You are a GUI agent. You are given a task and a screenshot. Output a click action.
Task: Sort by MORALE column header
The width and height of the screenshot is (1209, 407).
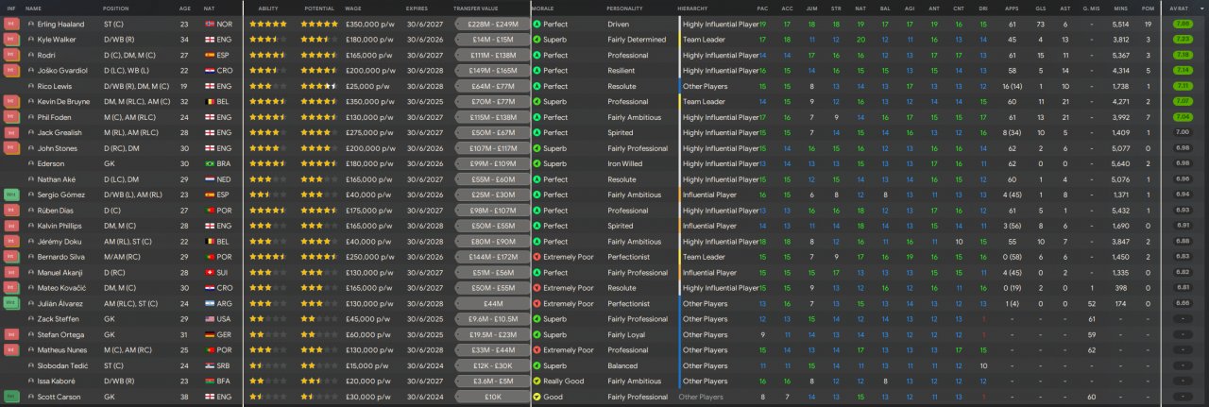click(542, 8)
